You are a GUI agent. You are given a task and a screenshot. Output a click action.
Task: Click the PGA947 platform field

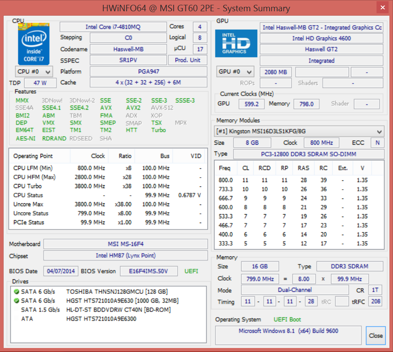click(148, 72)
